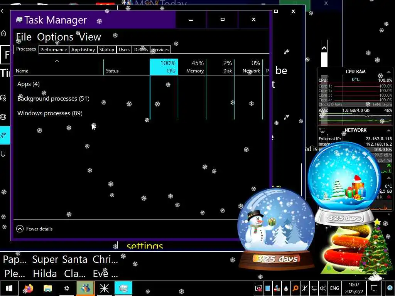Expand the Windows processes (89) group
This screenshot has width=395, height=296.
[x=50, y=113]
